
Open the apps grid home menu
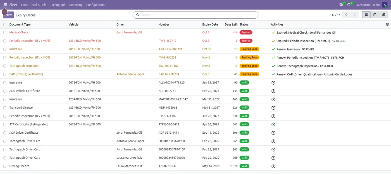(5, 5)
